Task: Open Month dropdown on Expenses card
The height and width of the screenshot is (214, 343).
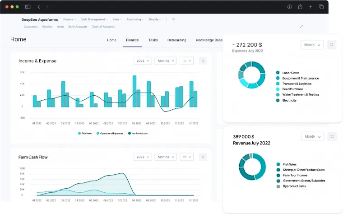Action: tap(312, 45)
